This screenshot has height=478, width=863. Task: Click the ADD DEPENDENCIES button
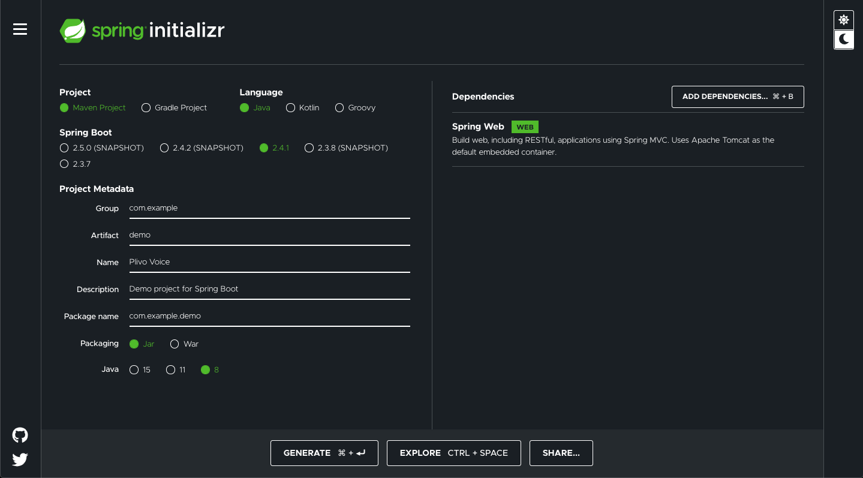pyautogui.click(x=737, y=97)
